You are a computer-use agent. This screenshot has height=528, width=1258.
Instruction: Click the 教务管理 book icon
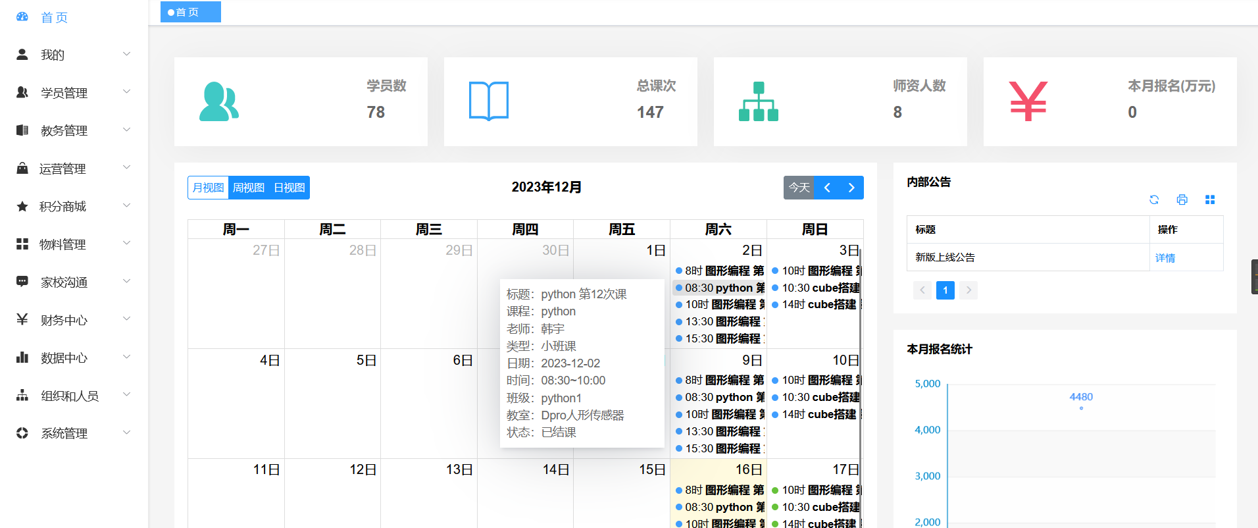22,130
